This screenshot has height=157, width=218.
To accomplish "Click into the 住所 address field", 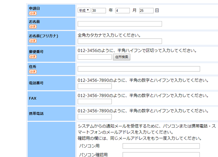I will (138, 69).
